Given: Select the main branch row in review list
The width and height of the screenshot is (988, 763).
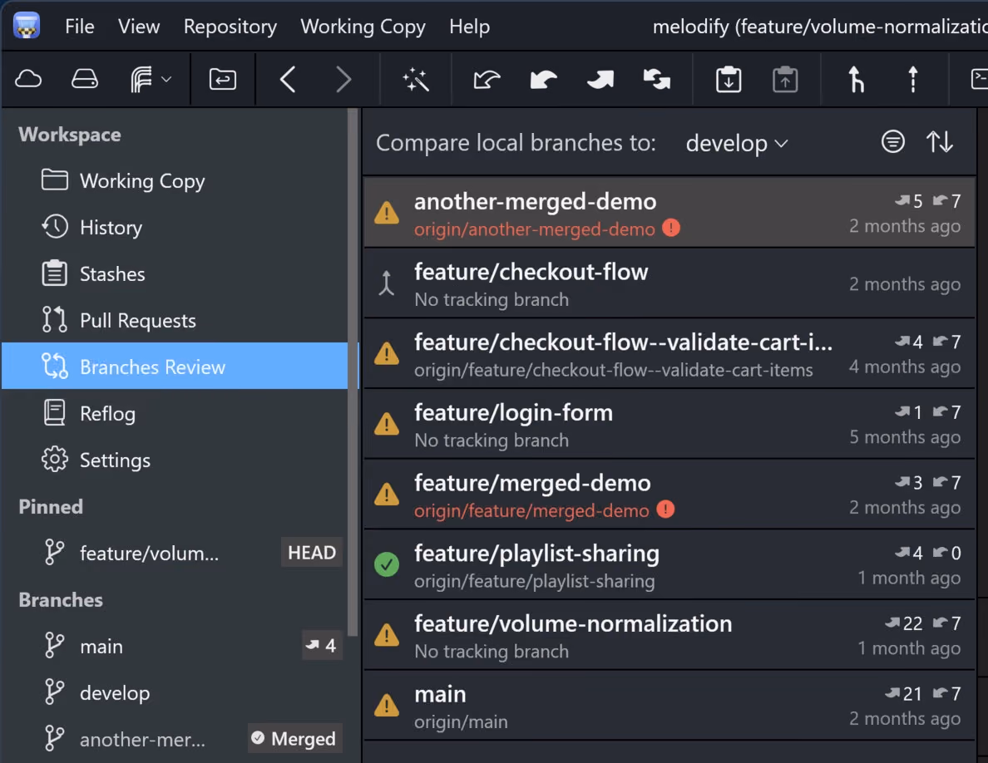Looking at the screenshot, I should (669, 706).
